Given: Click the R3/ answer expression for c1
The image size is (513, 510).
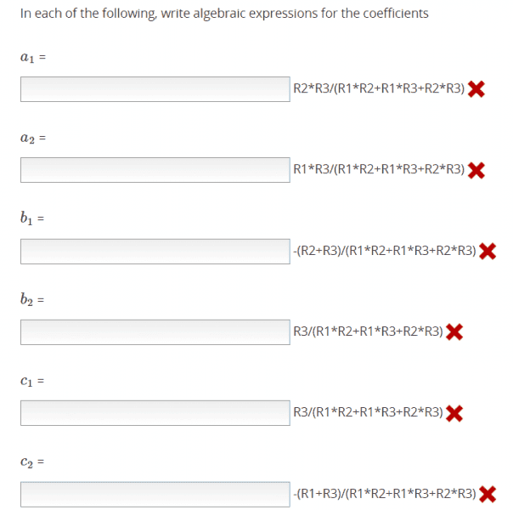Looking at the screenshot, I should (367, 413).
